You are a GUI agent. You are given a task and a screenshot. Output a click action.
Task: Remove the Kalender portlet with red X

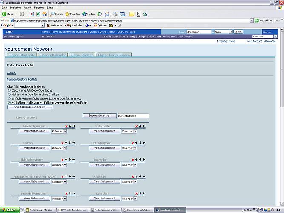[x=133, y=177]
